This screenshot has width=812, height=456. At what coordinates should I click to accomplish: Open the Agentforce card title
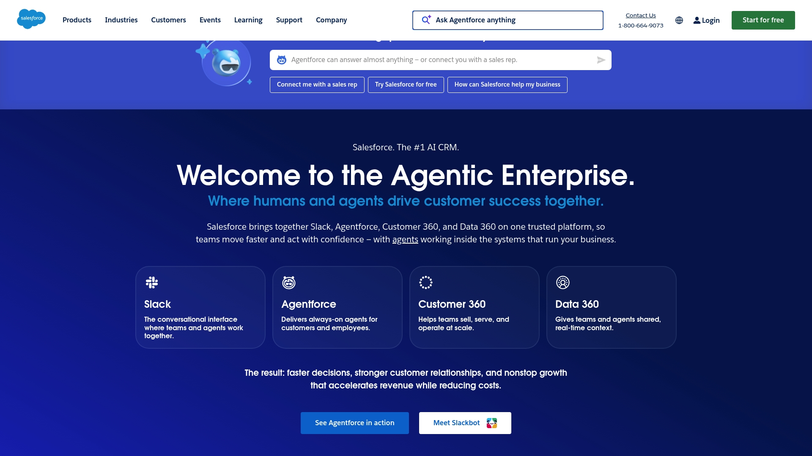pyautogui.click(x=309, y=304)
